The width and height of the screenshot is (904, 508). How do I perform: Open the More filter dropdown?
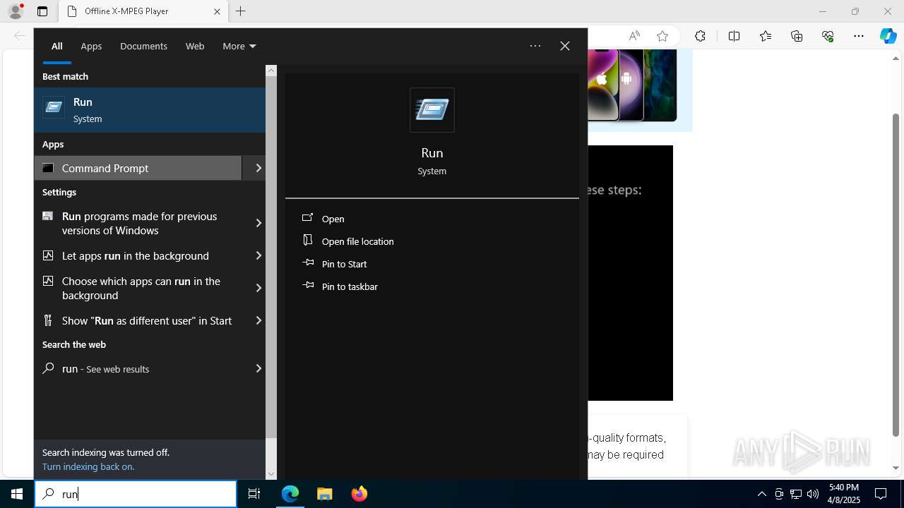[x=239, y=46]
